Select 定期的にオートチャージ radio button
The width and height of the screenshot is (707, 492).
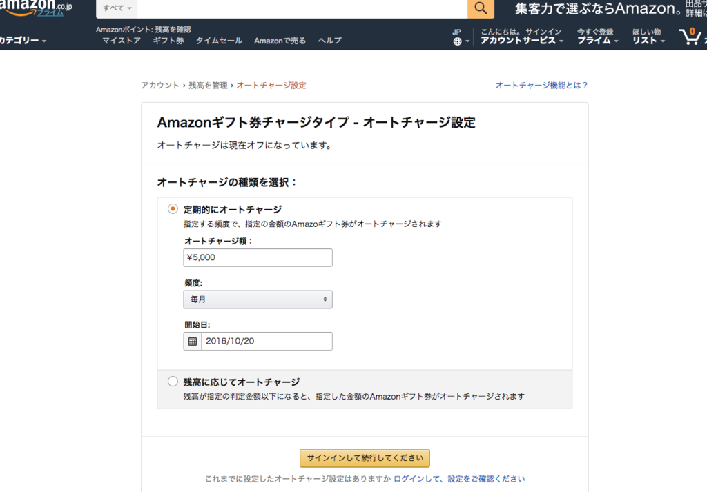pyautogui.click(x=173, y=209)
